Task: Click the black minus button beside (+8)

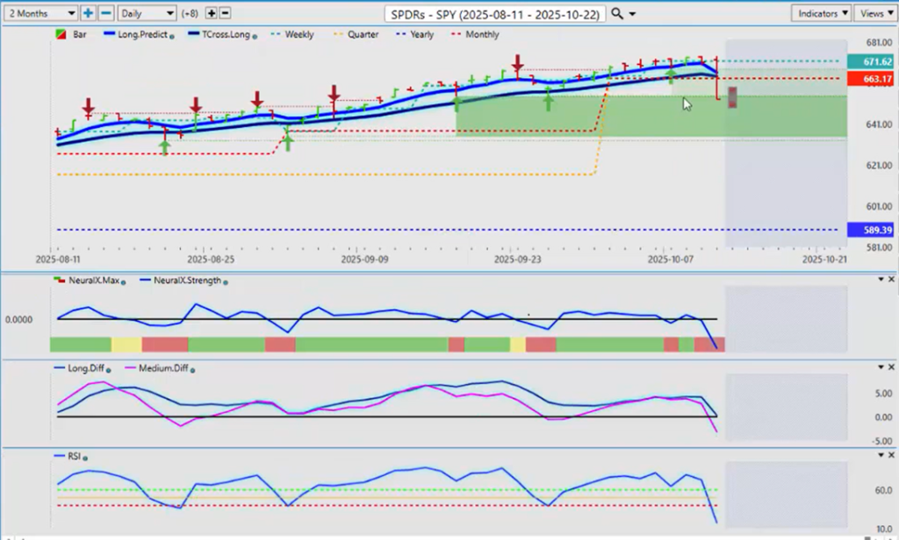Action: [x=226, y=13]
